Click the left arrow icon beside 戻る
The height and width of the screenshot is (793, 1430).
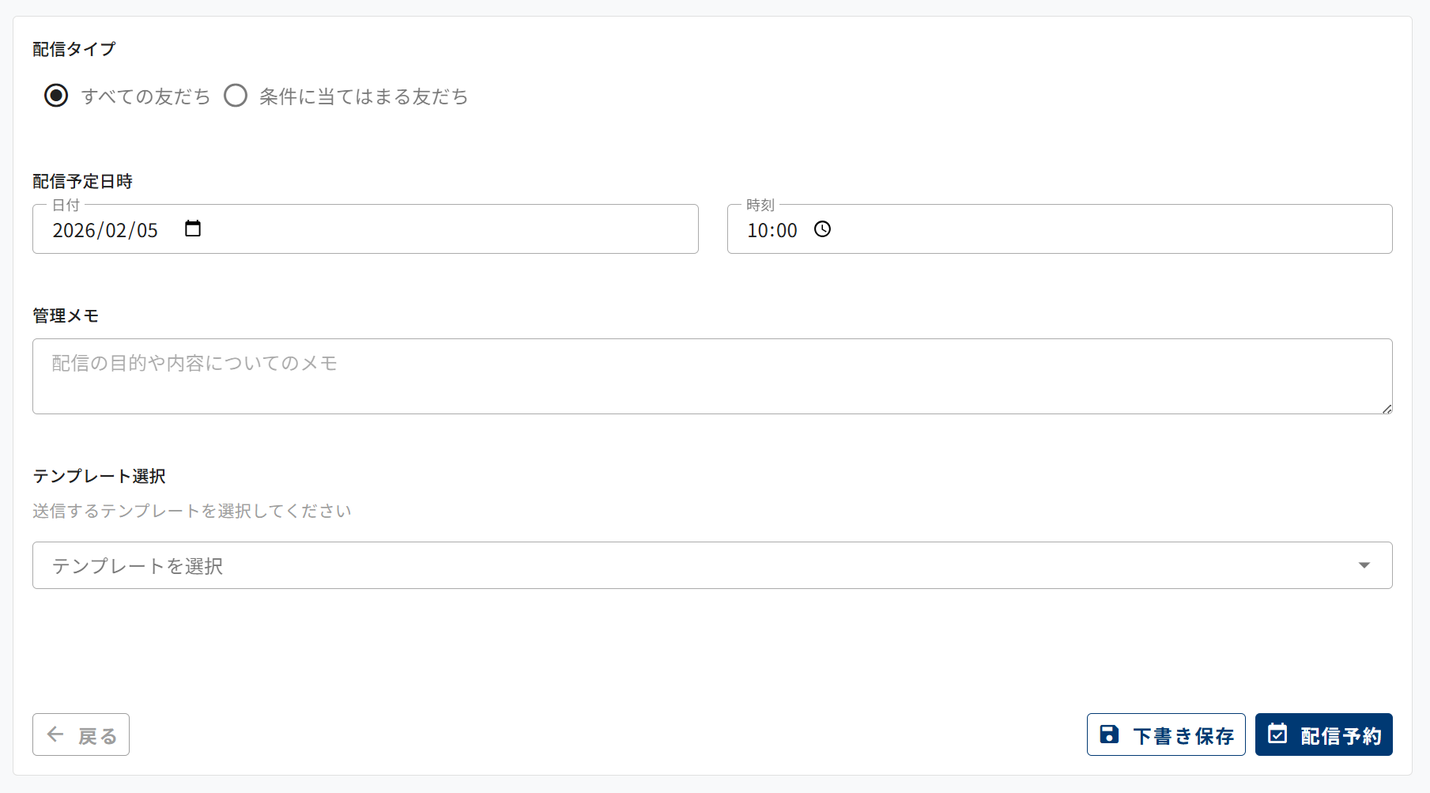click(55, 734)
